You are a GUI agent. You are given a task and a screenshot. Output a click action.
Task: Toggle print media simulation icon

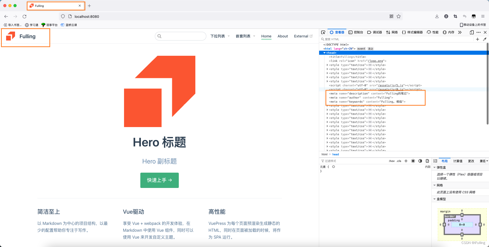pos(427,161)
